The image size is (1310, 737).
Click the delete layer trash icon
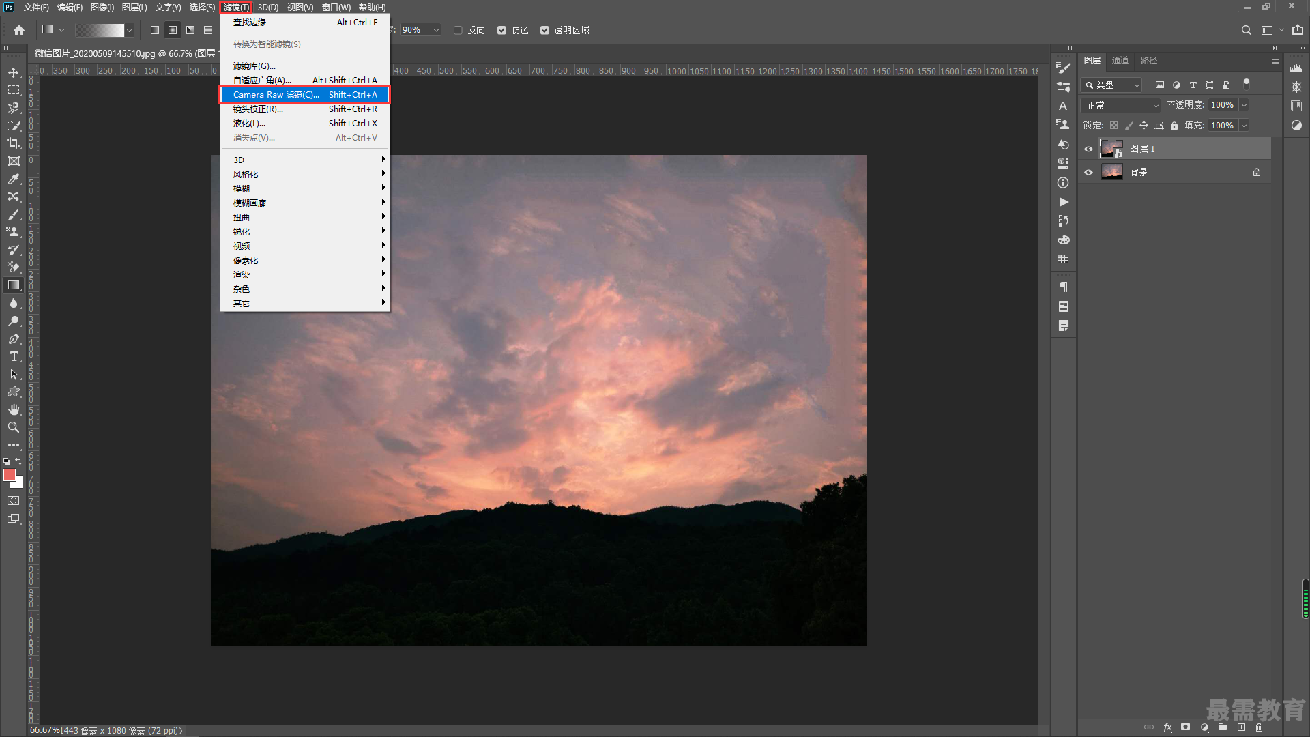(x=1260, y=727)
